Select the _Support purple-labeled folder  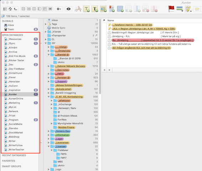pos(61,81)
